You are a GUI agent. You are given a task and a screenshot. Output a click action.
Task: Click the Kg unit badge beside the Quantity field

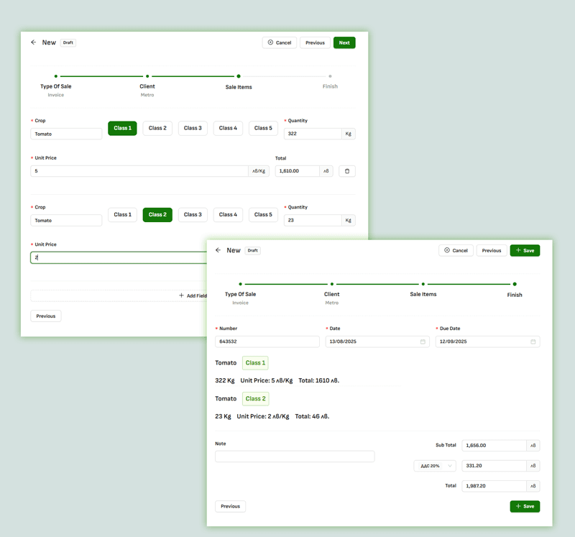[349, 134]
